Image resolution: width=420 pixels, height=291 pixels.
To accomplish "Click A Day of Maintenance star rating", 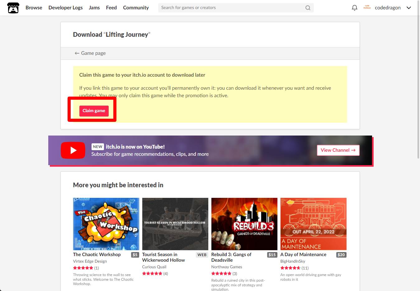I will pos(290,268).
